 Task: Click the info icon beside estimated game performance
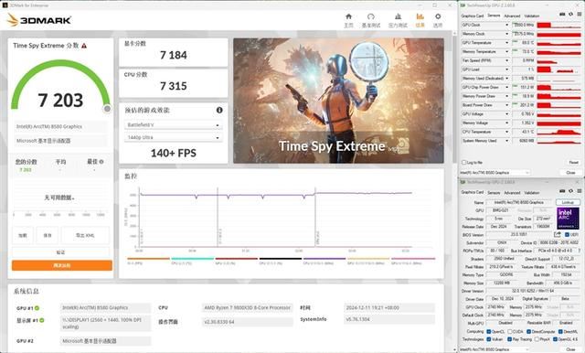(x=219, y=110)
